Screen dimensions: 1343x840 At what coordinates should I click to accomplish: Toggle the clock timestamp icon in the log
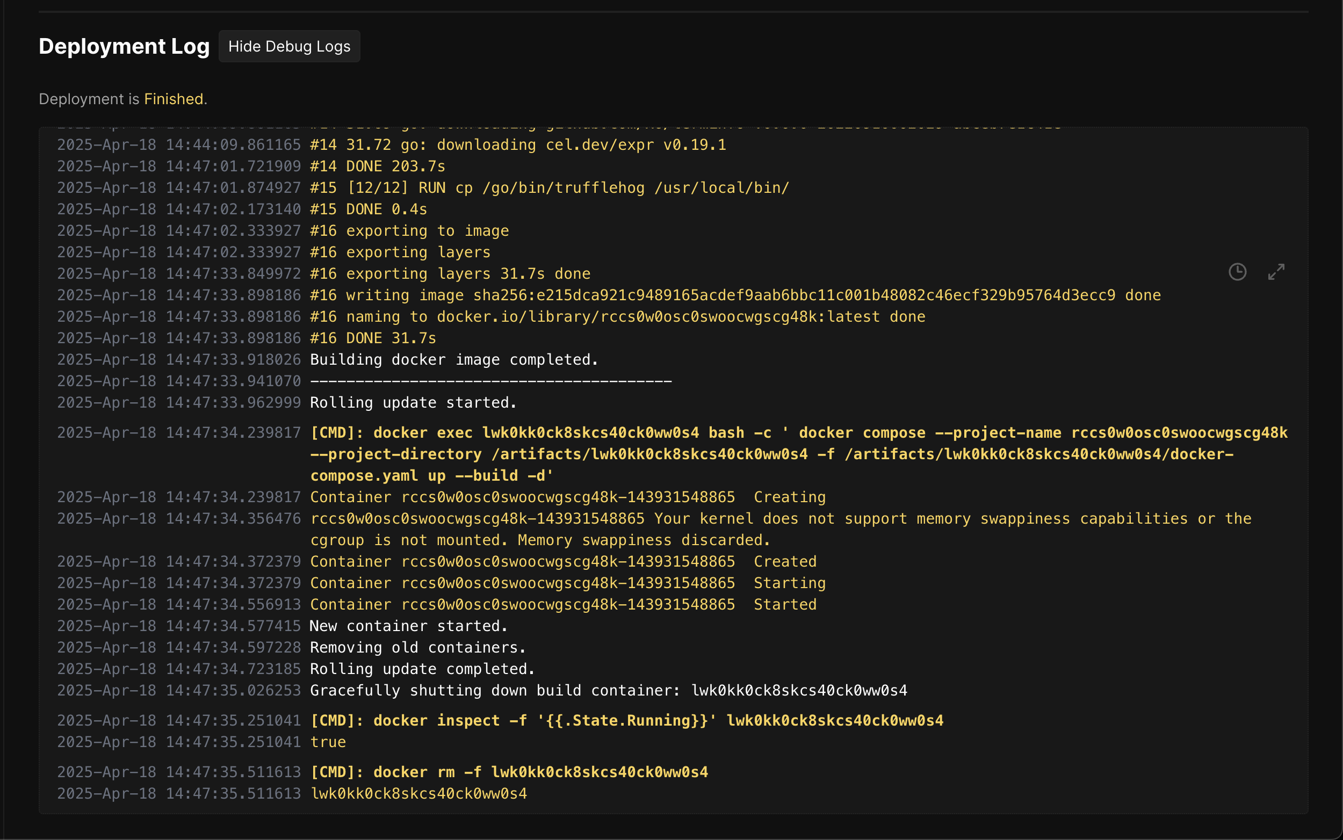(1237, 272)
